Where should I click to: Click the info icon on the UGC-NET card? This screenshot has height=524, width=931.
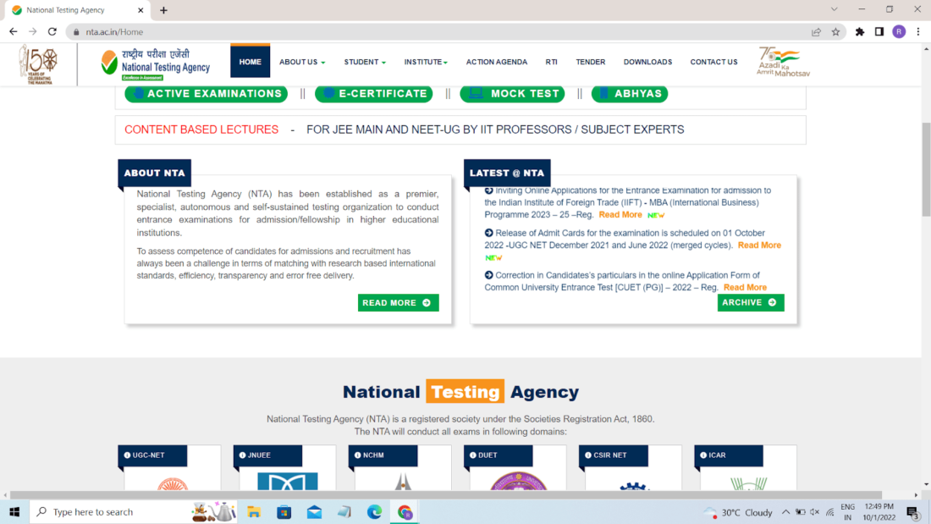(128, 455)
